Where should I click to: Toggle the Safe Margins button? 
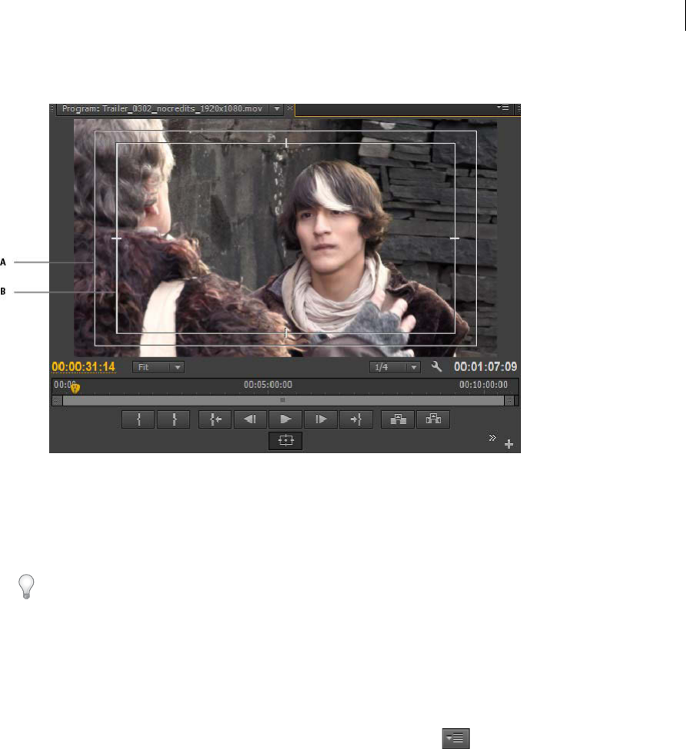[x=285, y=440]
